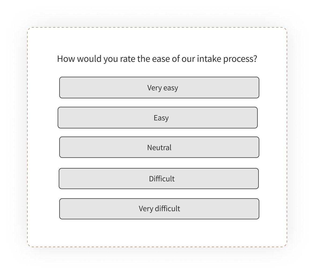The image size is (314, 274).
Task: Click the survey question text
Action: pyautogui.click(x=157, y=58)
